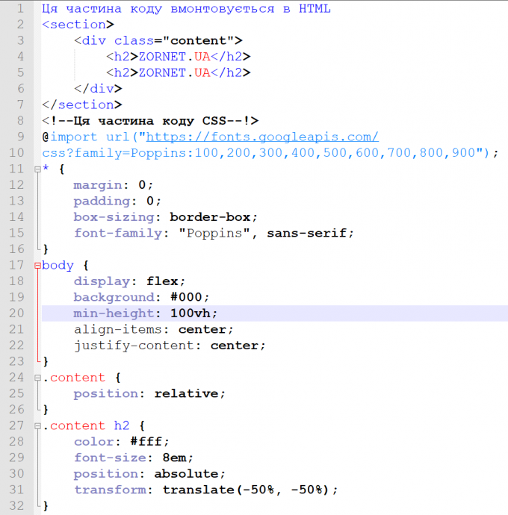
Task: Click line number 1 in gutter
Action: pyautogui.click(x=20, y=8)
